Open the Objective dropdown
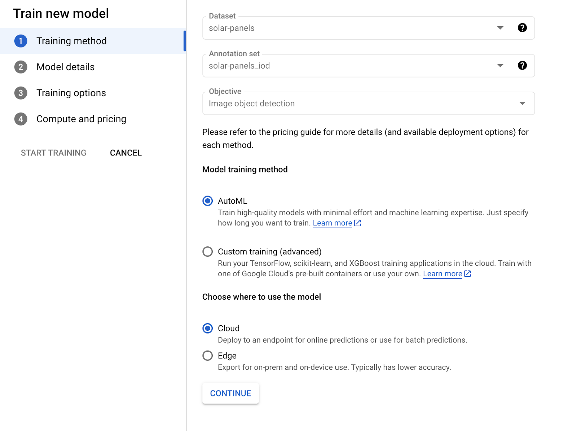The width and height of the screenshot is (577, 431). tap(522, 103)
